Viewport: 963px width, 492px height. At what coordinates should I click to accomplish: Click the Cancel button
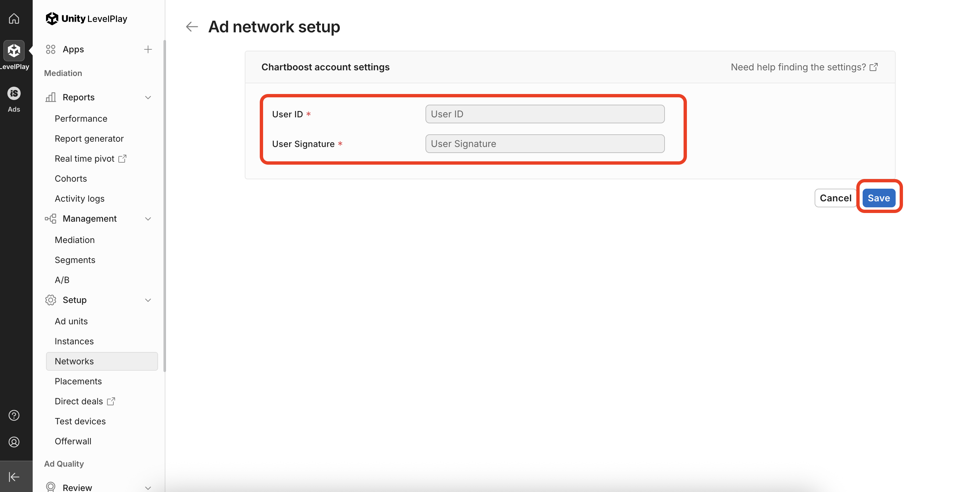pos(835,198)
